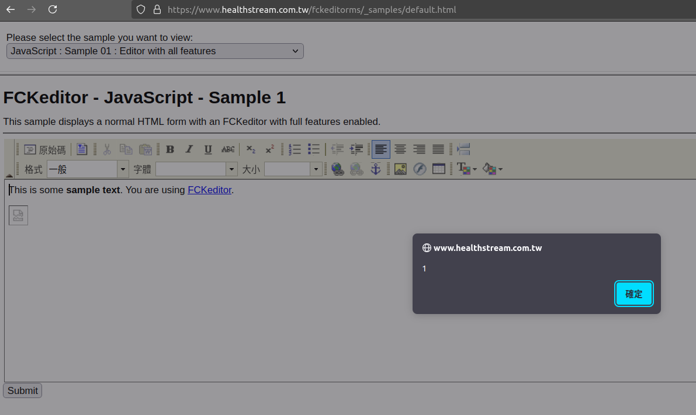This screenshot has height=415, width=696.
Task: Open the text color picker
Action: (x=466, y=169)
